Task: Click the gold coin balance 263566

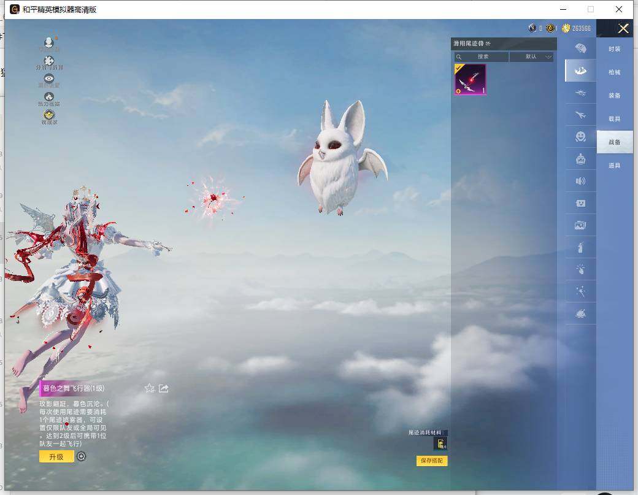Action: tap(576, 28)
